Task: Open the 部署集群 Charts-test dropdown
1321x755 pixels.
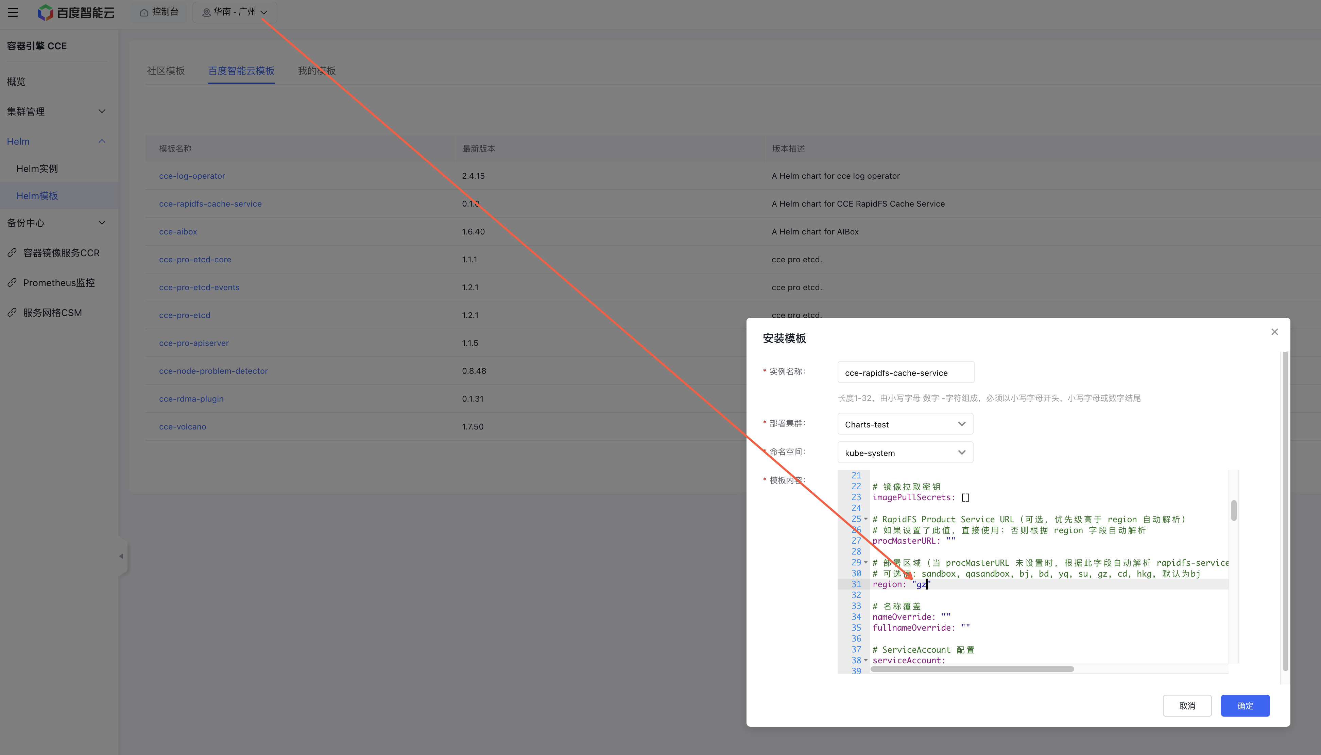Action: point(905,424)
